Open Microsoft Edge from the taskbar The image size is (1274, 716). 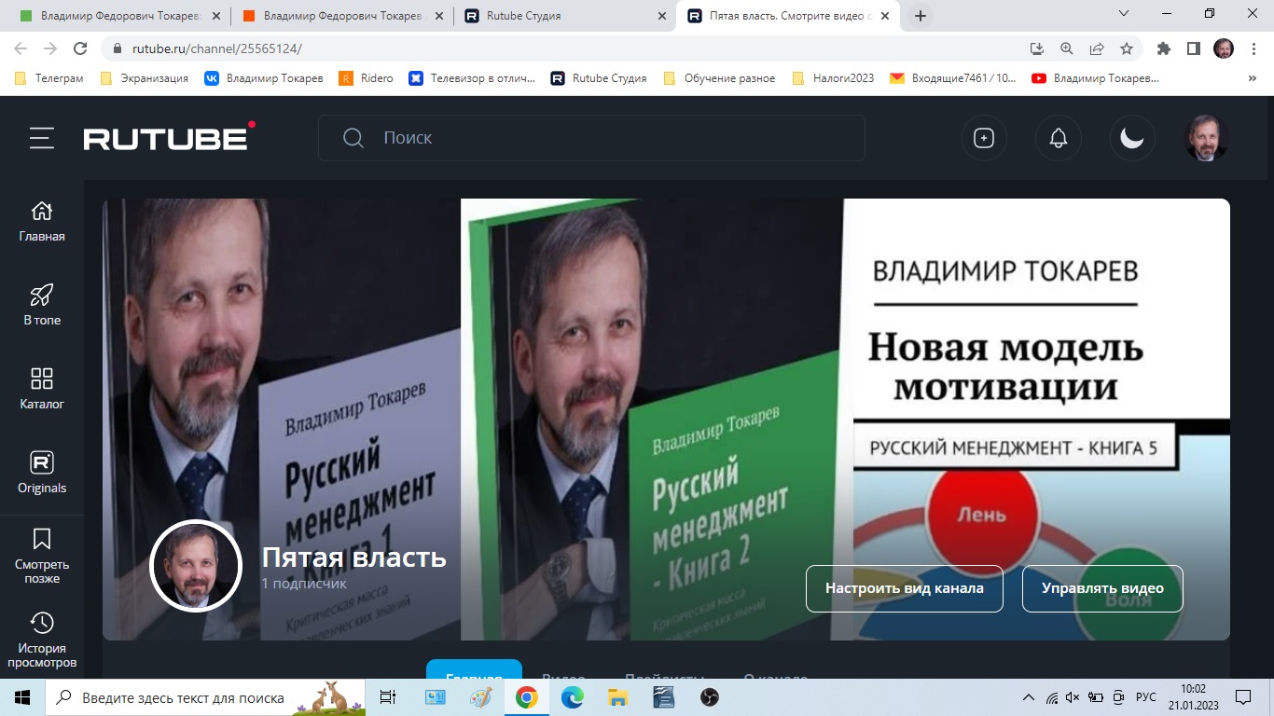tap(572, 697)
